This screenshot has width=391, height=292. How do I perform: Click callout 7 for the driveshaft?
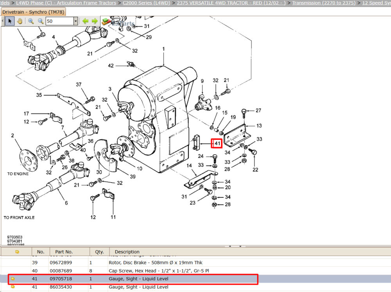tap(63, 127)
